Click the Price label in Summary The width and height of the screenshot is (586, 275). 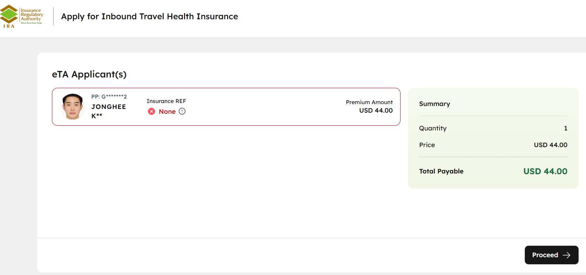[x=427, y=145]
